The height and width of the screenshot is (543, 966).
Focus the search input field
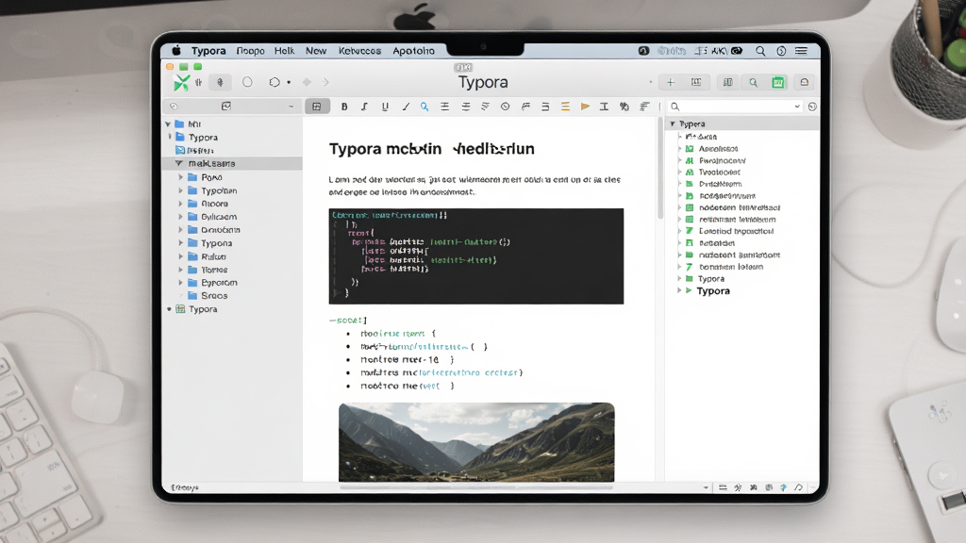pyautogui.click(x=736, y=107)
